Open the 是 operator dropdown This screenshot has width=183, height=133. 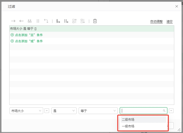point(64,111)
